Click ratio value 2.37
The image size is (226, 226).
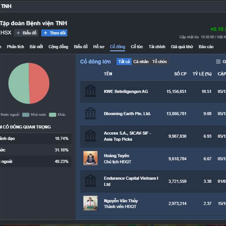click(x=208, y=203)
